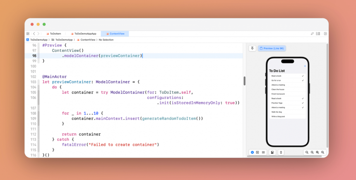Open ContentView breadcrumb in jump bar
Image resolution: width=356 pixels, height=180 pixels.
click(x=87, y=40)
